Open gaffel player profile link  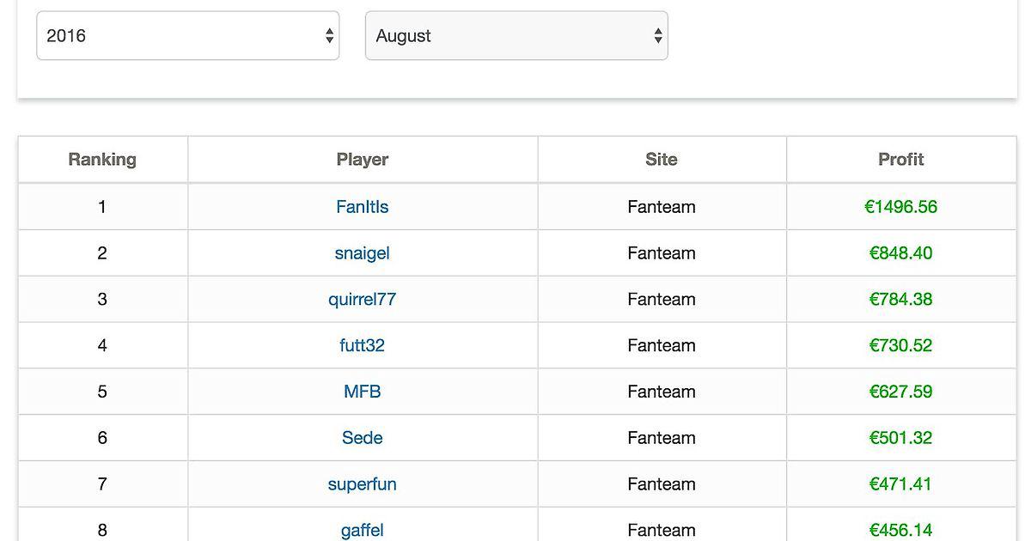tap(362, 530)
